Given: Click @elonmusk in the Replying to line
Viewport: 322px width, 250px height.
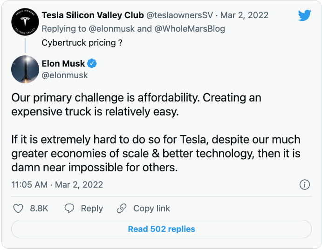Looking at the screenshot, I should [116, 29].
